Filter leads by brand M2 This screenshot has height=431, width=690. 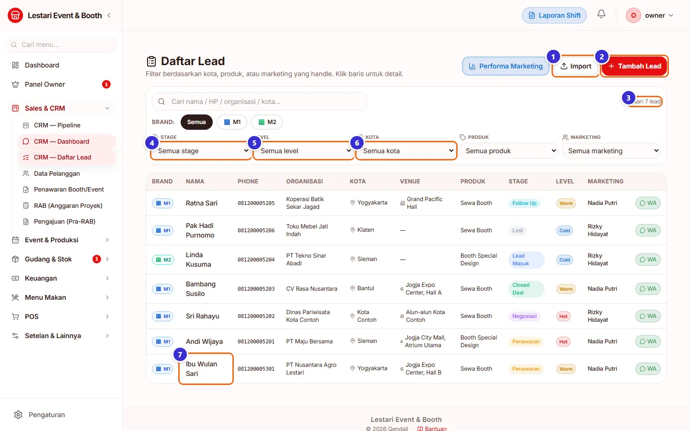pyautogui.click(x=267, y=122)
